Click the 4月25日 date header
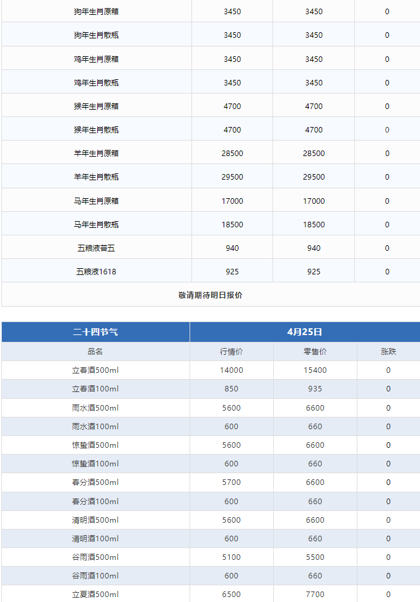 coord(304,332)
